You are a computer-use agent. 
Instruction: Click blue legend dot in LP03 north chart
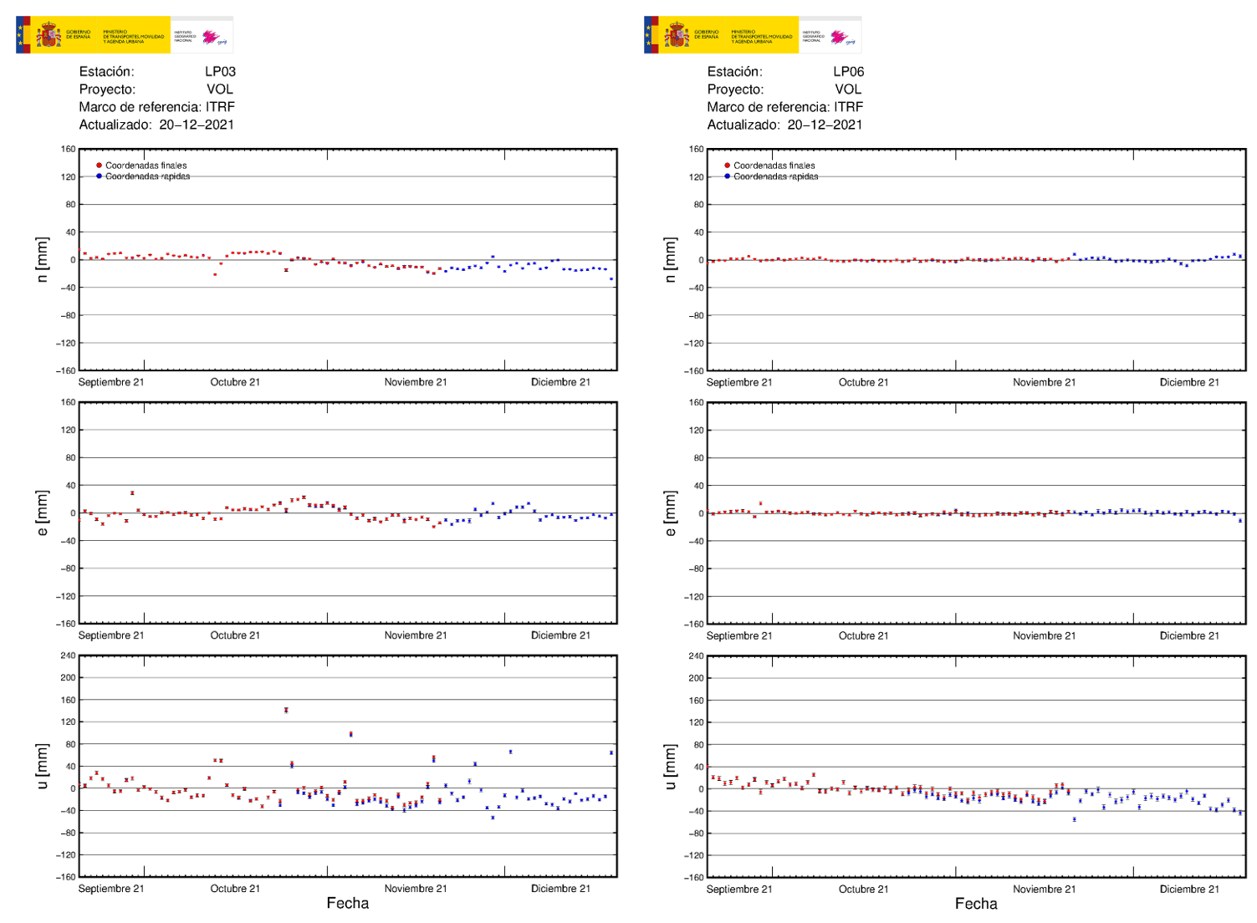tap(100, 176)
